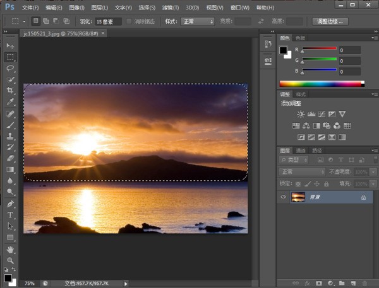Enable the Add to selection mode
Screen dimensions: 379x288
tap(47, 21)
